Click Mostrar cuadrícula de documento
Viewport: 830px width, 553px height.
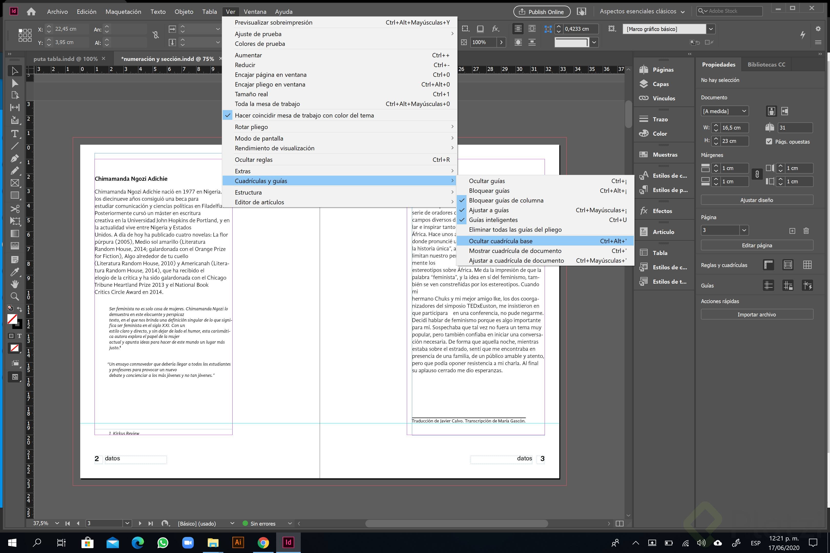click(545, 251)
